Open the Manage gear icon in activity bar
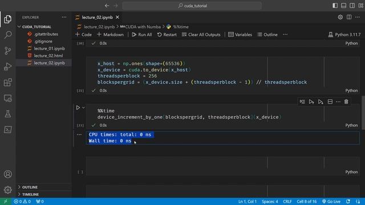 (x=7, y=190)
